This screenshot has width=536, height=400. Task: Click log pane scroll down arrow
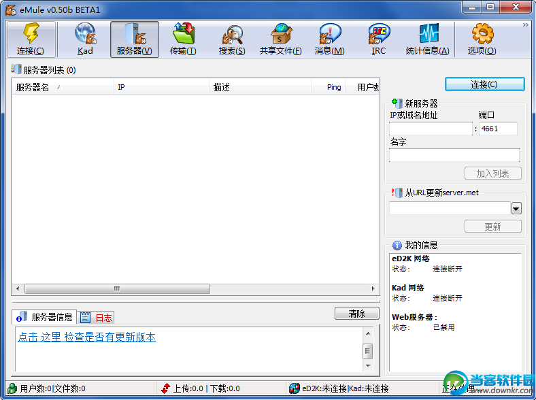[368, 366]
